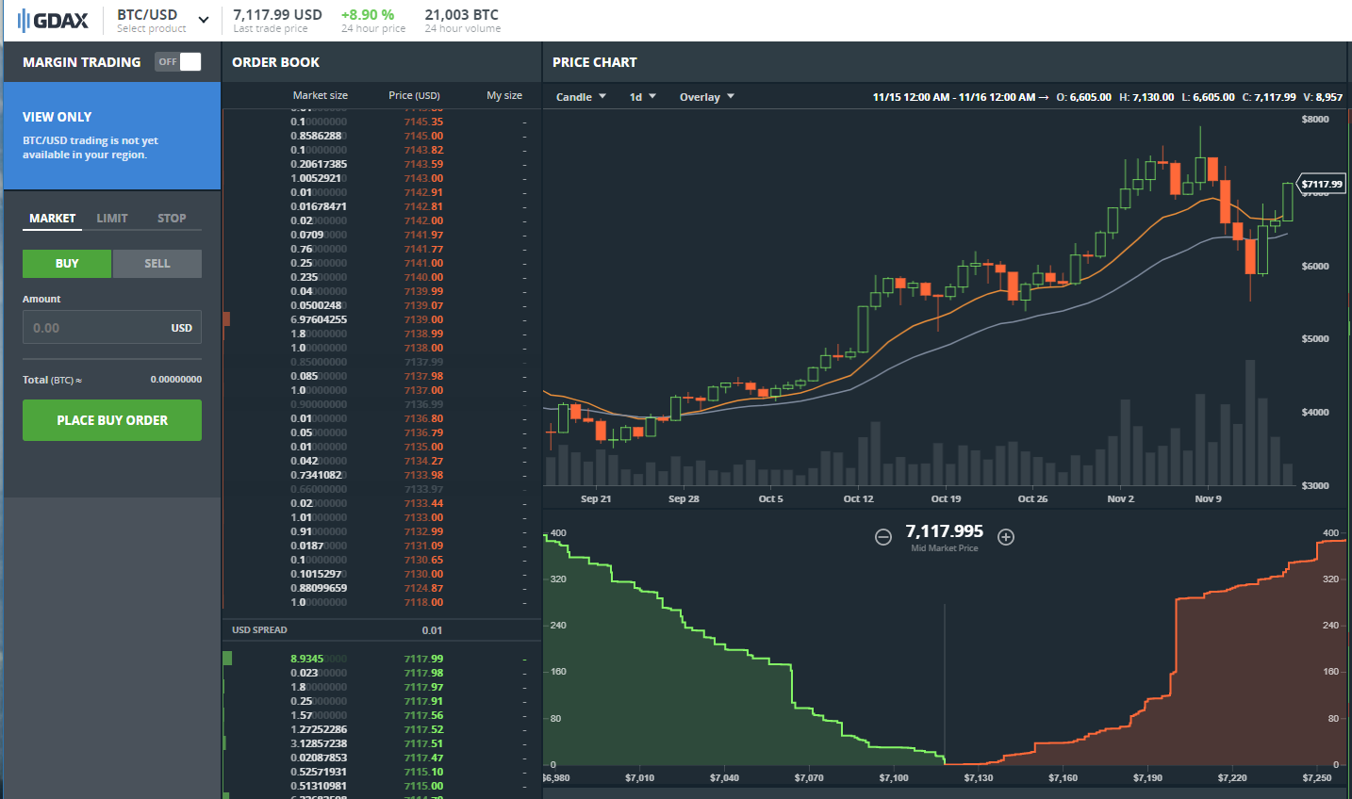Viewport: 1352px width, 799px height.
Task: Open the Candle chart type dropdown
Action: (581, 97)
